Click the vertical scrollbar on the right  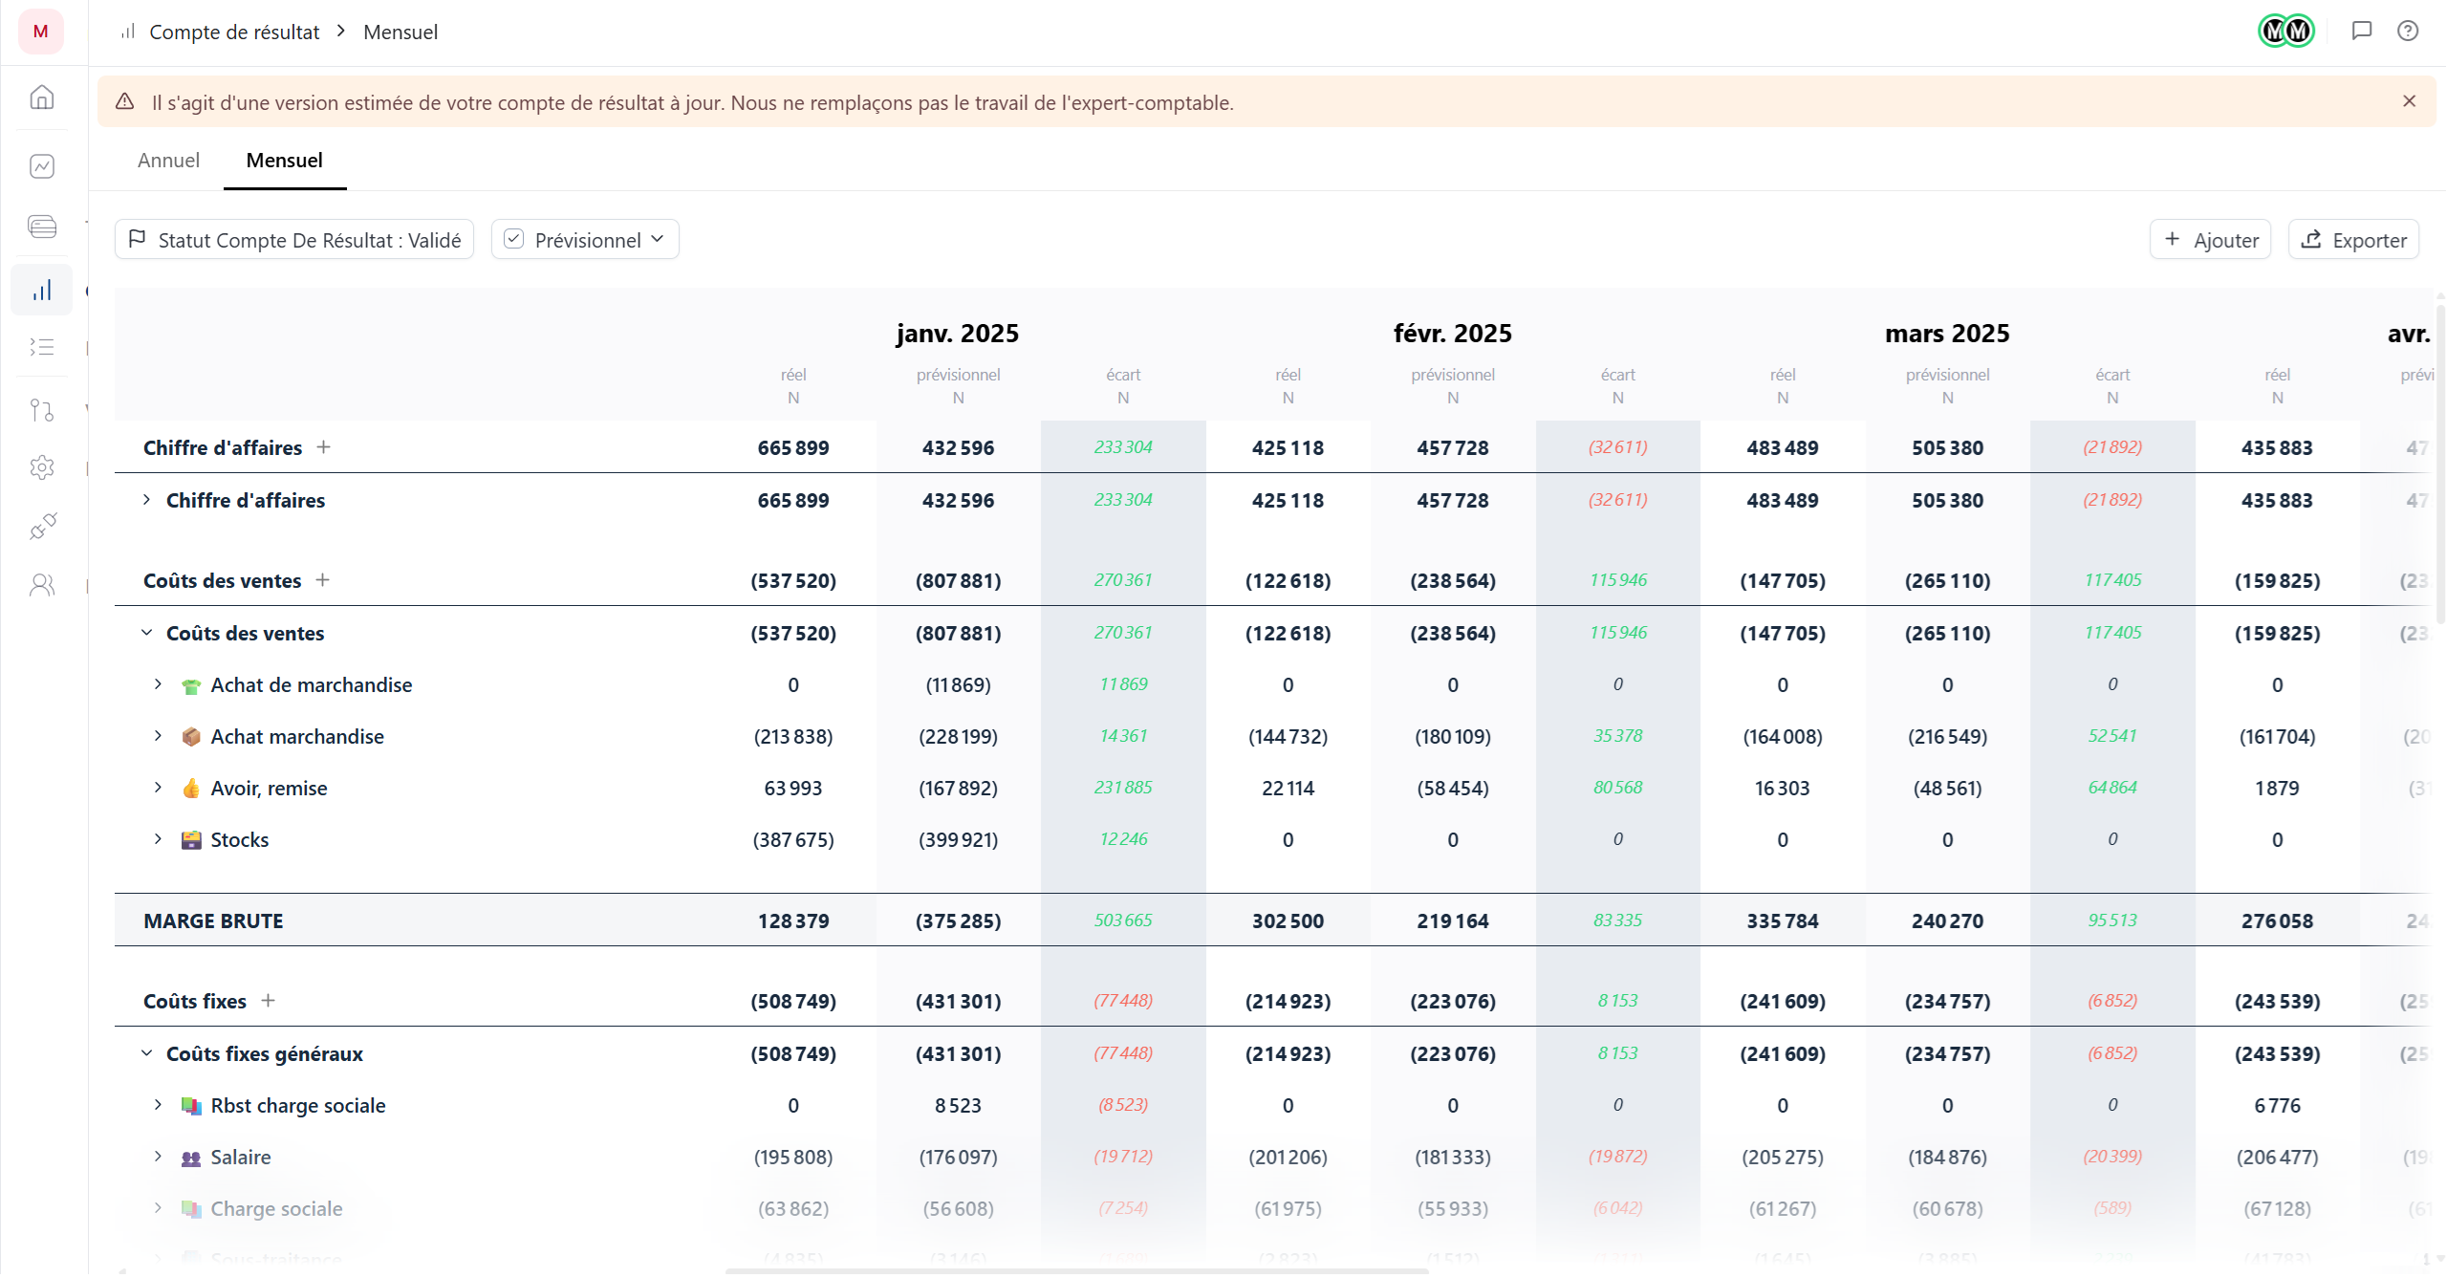pos(2440,464)
